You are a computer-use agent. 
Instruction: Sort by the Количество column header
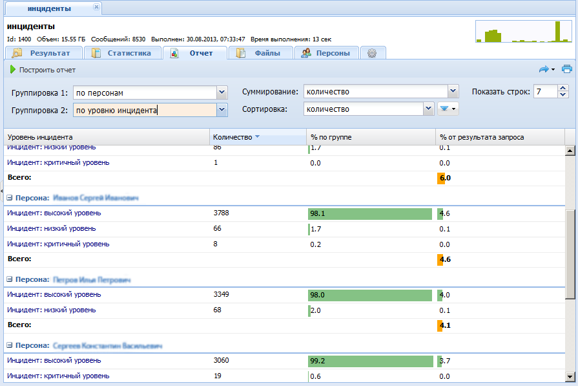tap(232, 137)
